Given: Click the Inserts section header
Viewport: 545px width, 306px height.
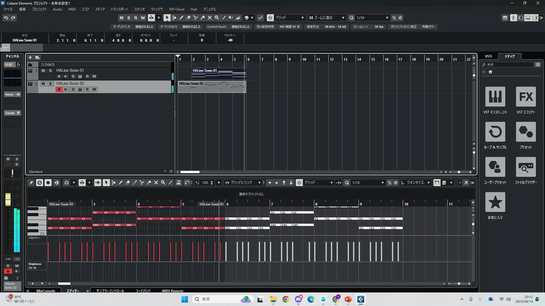Looking at the screenshot, I should point(10,94).
